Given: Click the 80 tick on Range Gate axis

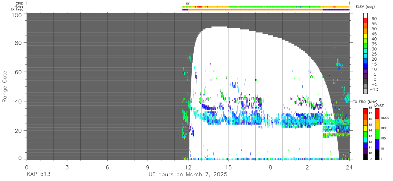Looking at the screenshot, I should [x=18, y=42].
